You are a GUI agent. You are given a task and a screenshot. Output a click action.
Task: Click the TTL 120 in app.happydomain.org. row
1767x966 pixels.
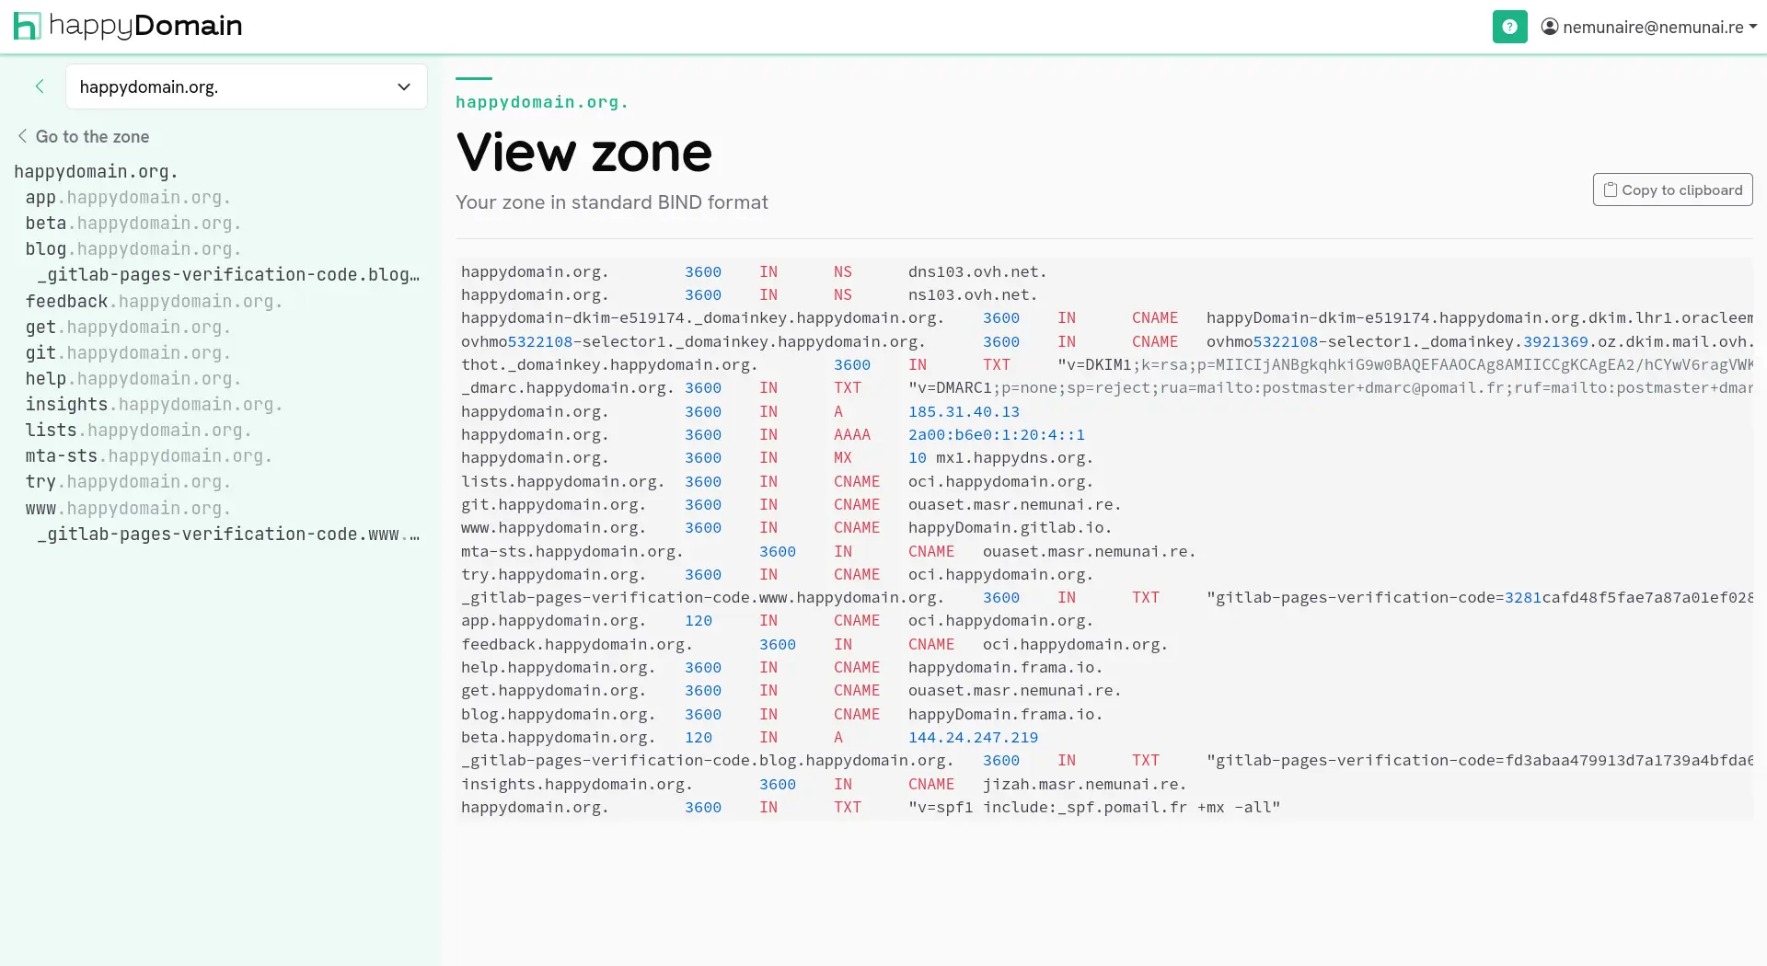point(699,620)
